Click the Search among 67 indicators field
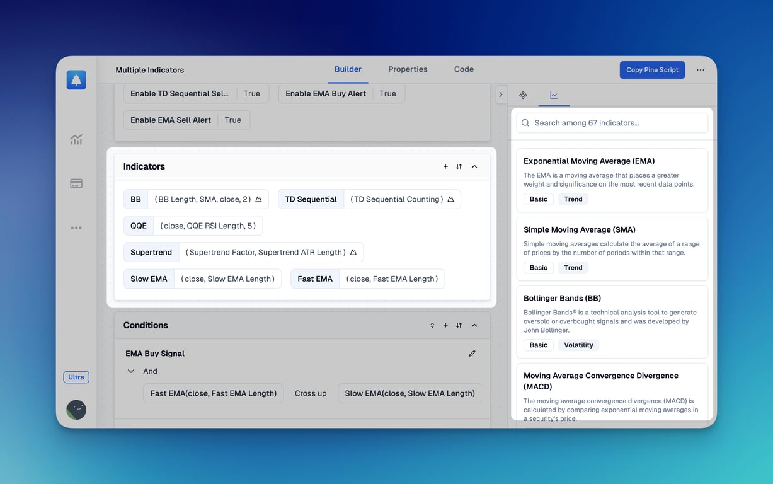The height and width of the screenshot is (484, 773). (612, 123)
